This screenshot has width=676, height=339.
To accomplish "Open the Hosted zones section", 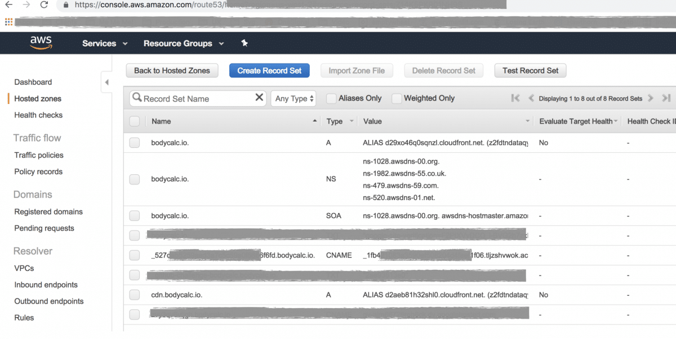I will pos(38,98).
